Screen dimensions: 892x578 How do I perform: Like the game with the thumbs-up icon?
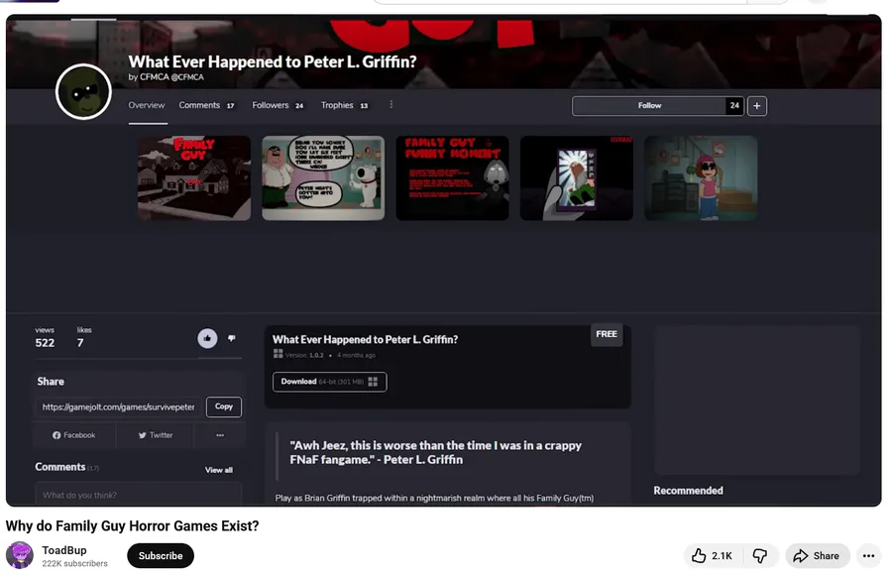pyautogui.click(x=208, y=338)
